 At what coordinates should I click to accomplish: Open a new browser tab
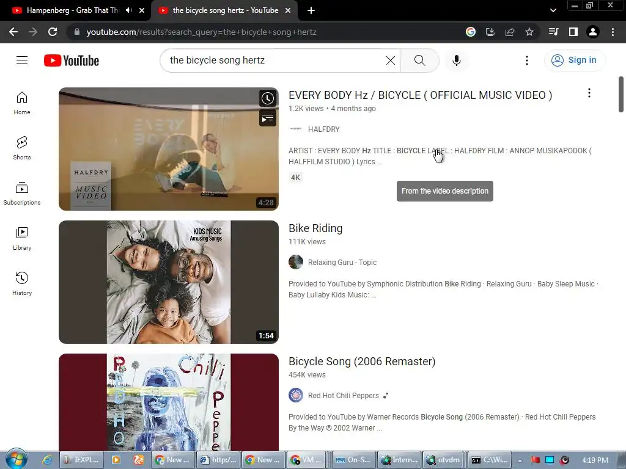[x=311, y=10]
